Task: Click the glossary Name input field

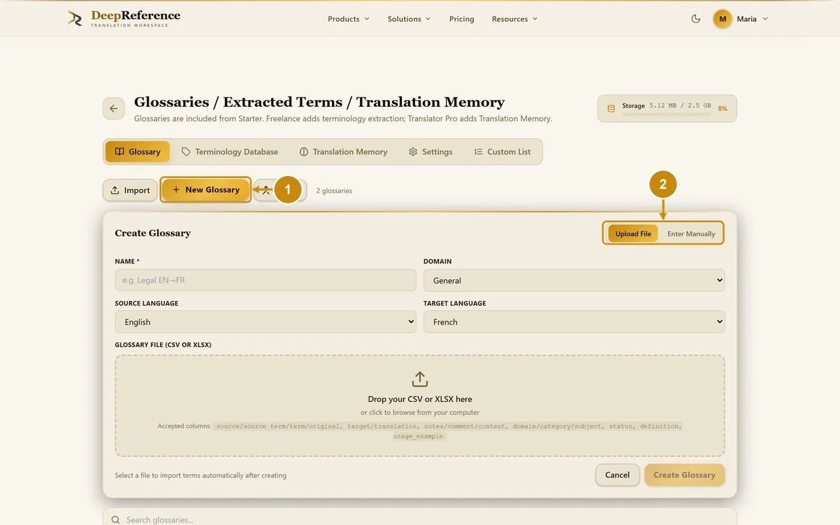Action: point(265,280)
